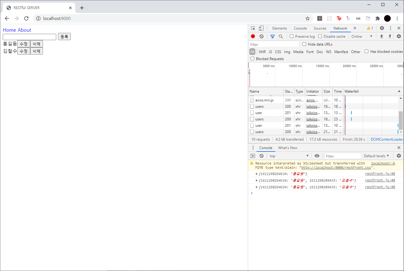Filter requests by CSS
This screenshot has height=271, width=404.
point(278,52)
